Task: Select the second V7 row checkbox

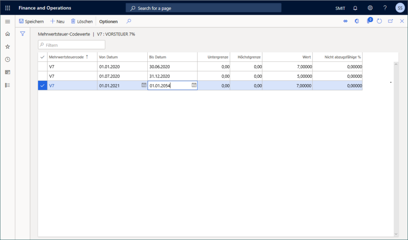Action: click(x=42, y=76)
